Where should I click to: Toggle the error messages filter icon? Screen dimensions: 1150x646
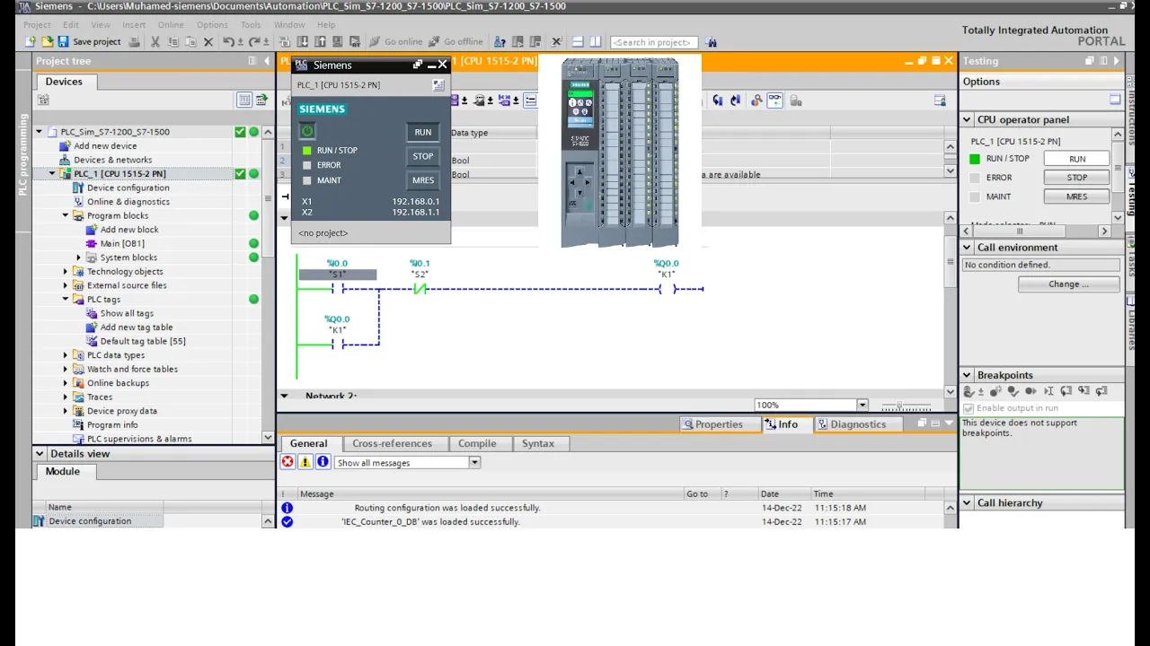pos(287,462)
